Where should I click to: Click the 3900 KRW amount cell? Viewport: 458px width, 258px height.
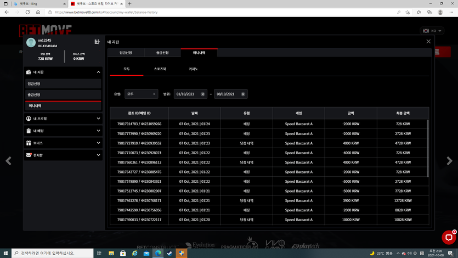[x=351, y=201]
